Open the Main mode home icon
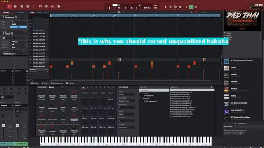The height and width of the screenshot is (148, 264). [x=9, y=7]
